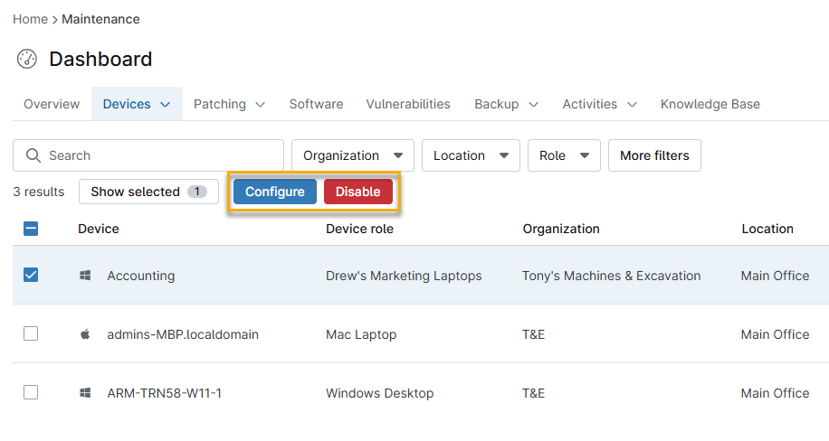Image resolution: width=829 pixels, height=441 pixels.
Task: Click the selected count badge
Action: pos(197,192)
